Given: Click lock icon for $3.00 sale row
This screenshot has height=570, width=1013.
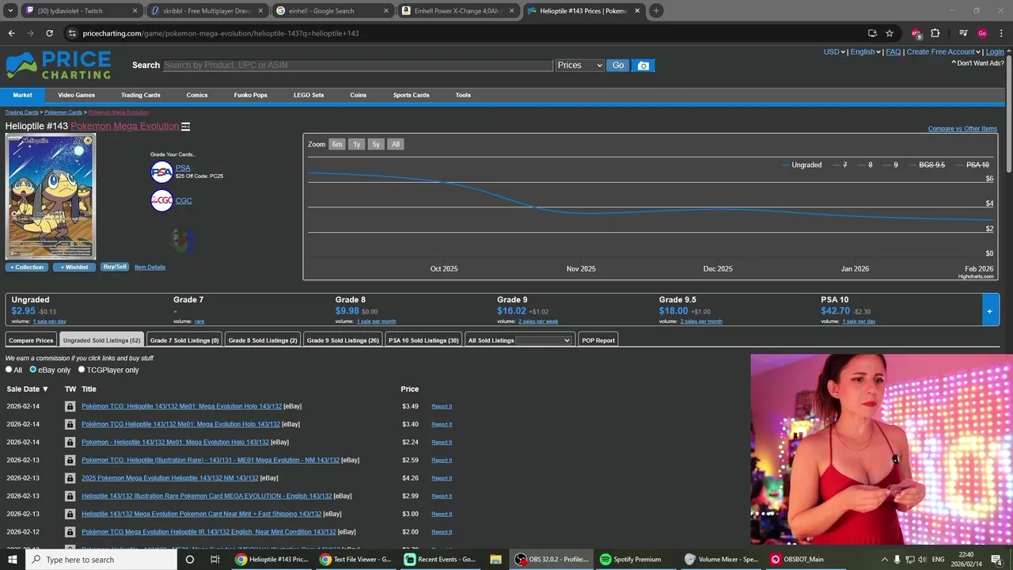Looking at the screenshot, I should tap(70, 514).
